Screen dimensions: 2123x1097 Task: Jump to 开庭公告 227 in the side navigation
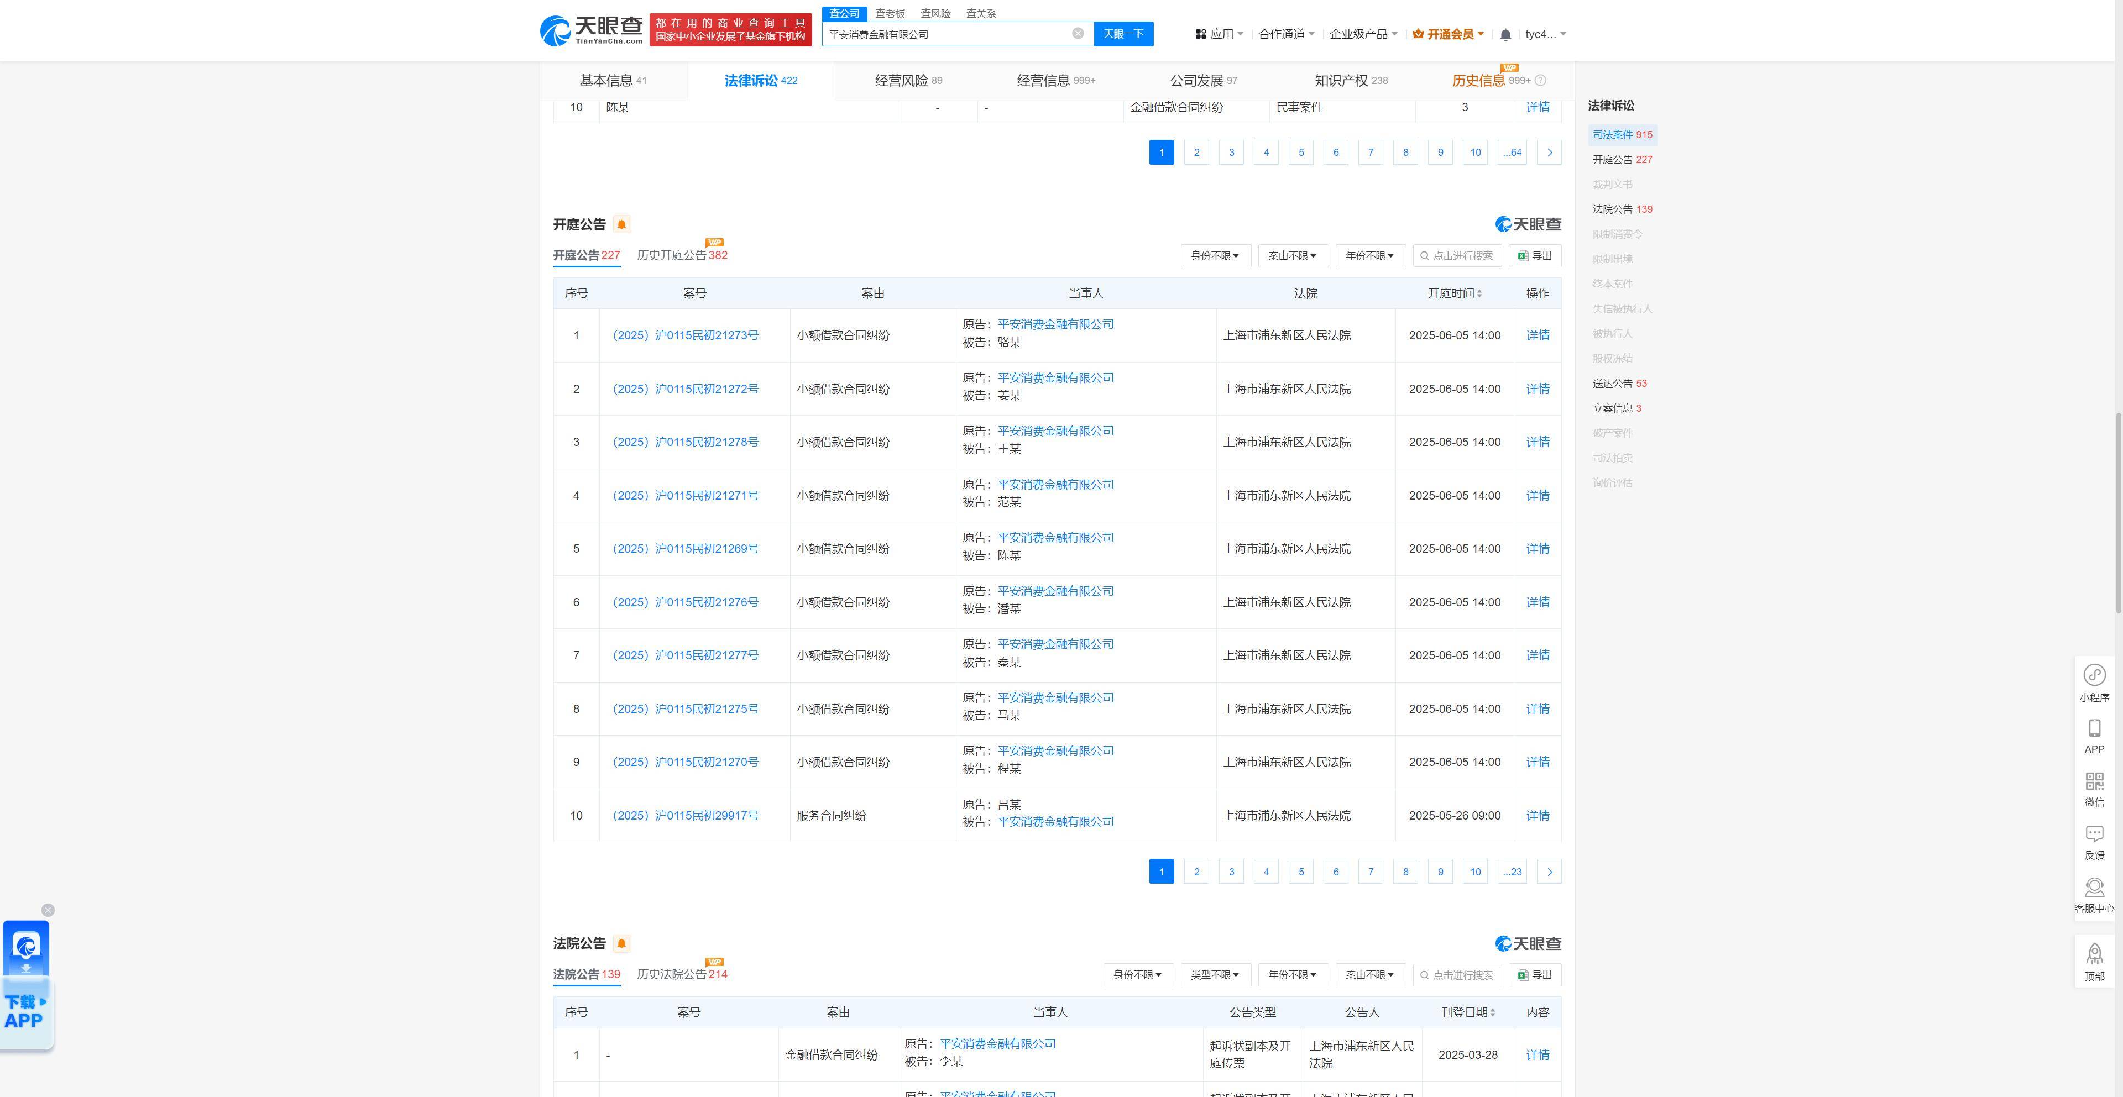[x=1622, y=160]
